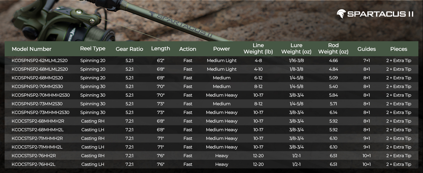Click the 4-8 line weight value

pos(258,61)
